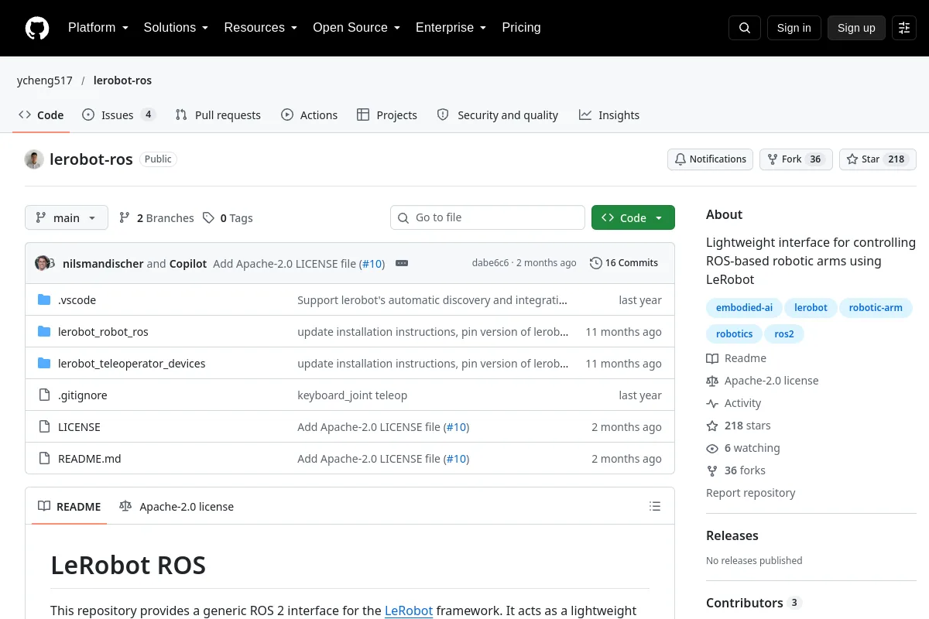
Task: Expand the Resources menu
Action: [261, 27]
